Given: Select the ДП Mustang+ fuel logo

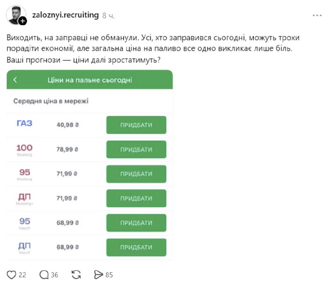Looking at the screenshot, I should pyautogui.click(x=24, y=198).
